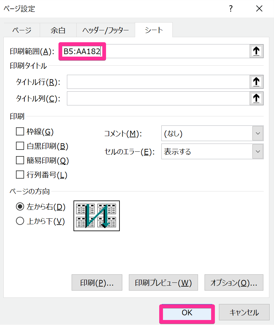Switch to the 余白 tab
Viewport: 274px width, 325px height.
(58, 30)
